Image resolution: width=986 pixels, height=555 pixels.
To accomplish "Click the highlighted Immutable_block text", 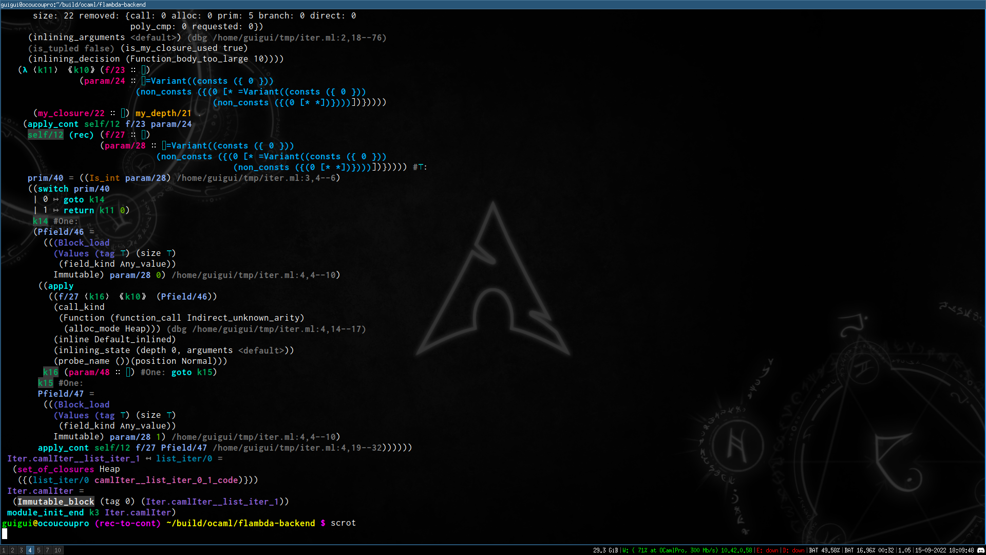I will 55,502.
